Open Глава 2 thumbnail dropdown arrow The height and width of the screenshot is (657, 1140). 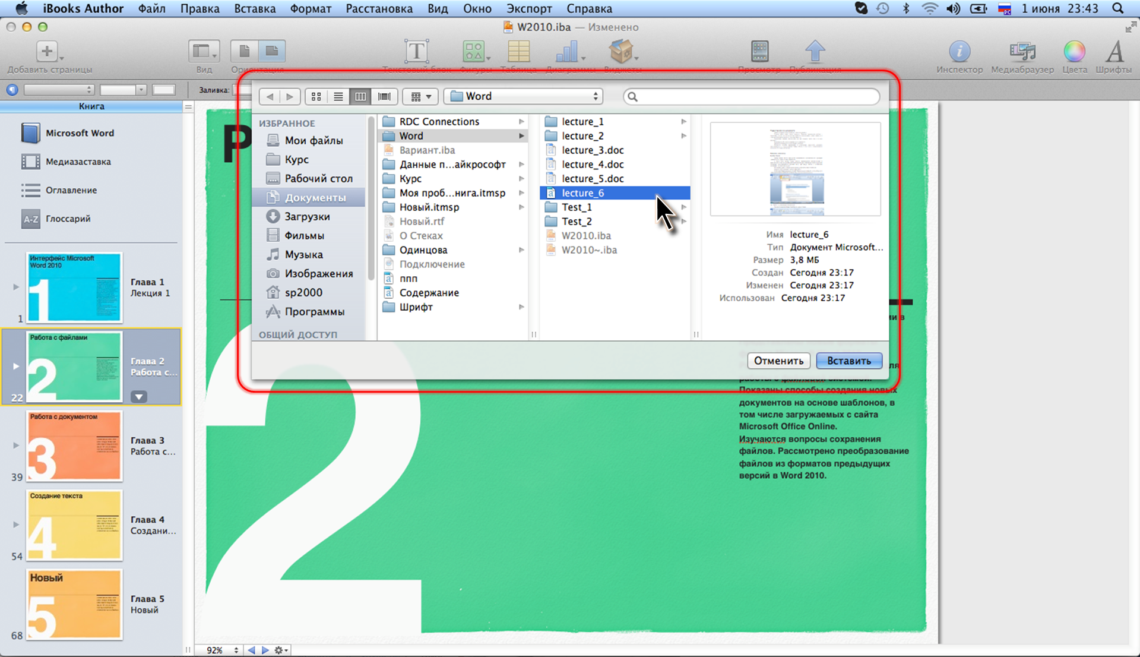[x=138, y=397]
